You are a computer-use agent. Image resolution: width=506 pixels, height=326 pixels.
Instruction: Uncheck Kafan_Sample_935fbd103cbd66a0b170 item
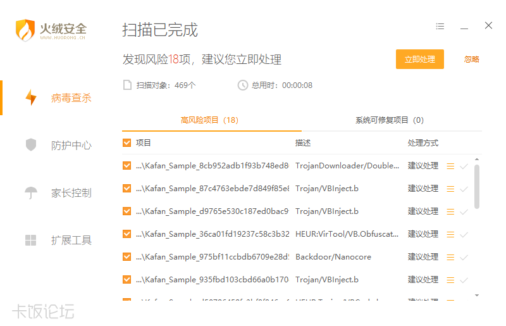pos(127,279)
